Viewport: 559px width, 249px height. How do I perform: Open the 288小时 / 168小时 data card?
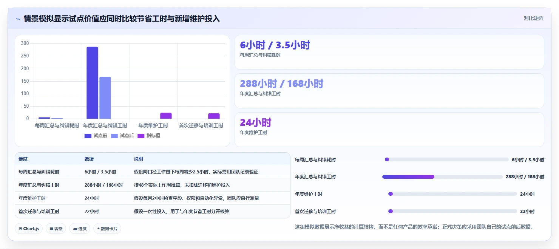(389, 91)
